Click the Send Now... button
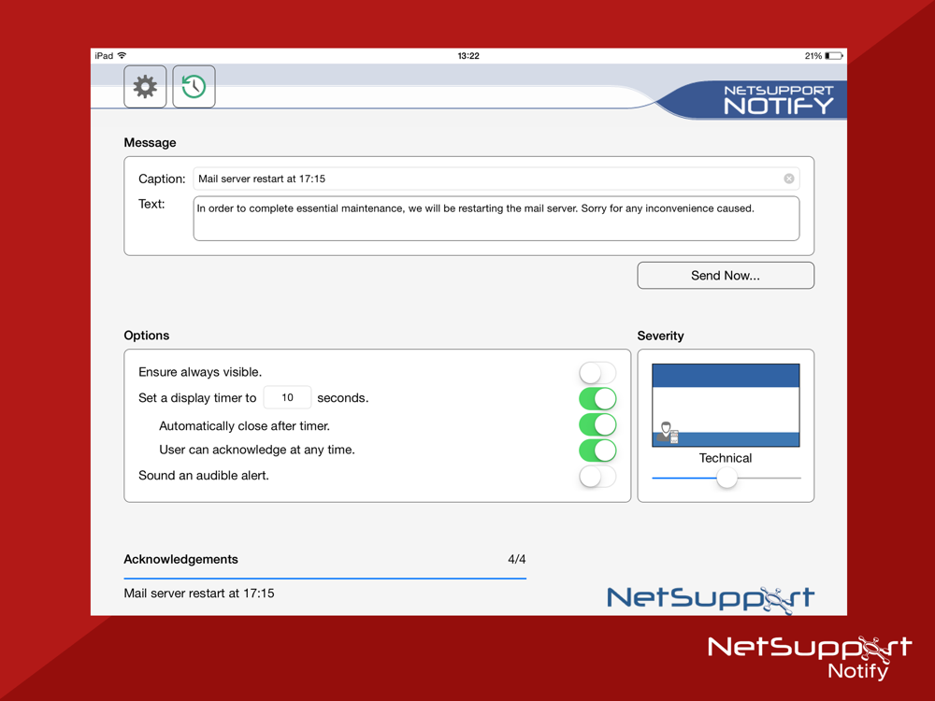 coord(726,276)
